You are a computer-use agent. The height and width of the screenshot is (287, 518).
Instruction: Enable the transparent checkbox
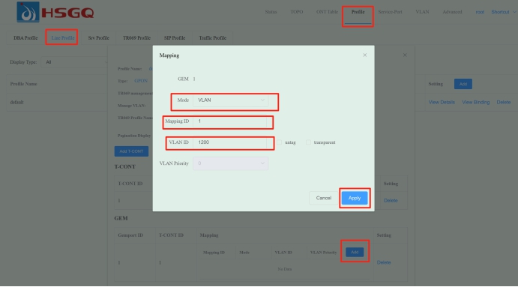[x=308, y=142]
